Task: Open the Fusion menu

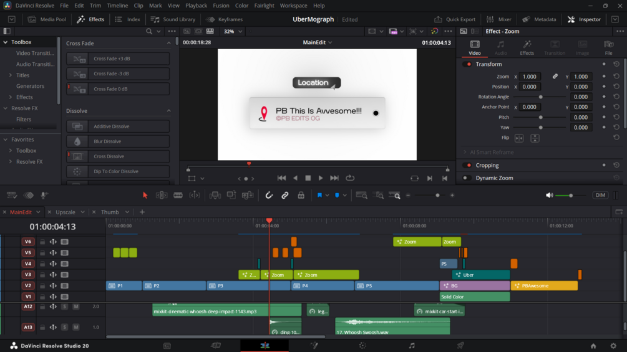Action: click(x=221, y=6)
